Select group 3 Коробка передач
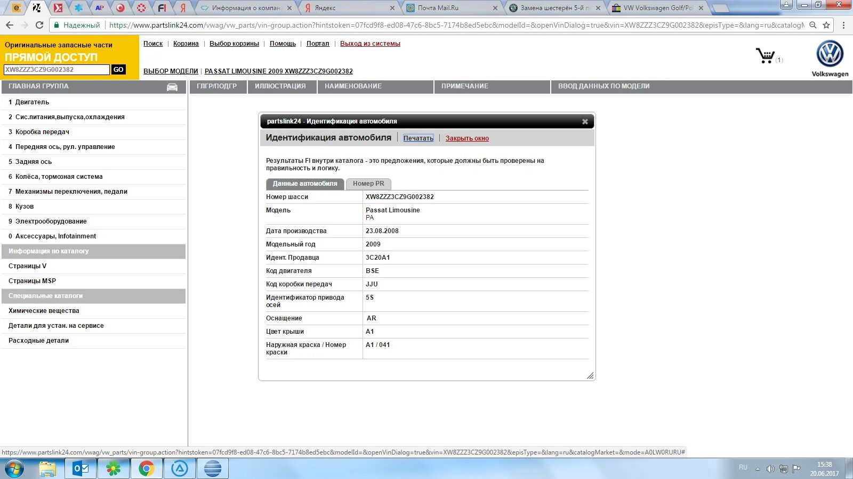This screenshot has height=479, width=853. (94, 132)
